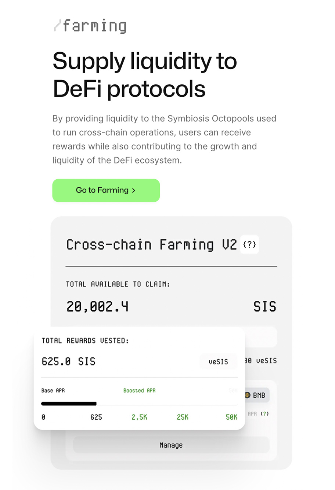Click the 20,002.4 claimable amount
335x490 pixels.
[x=97, y=306]
